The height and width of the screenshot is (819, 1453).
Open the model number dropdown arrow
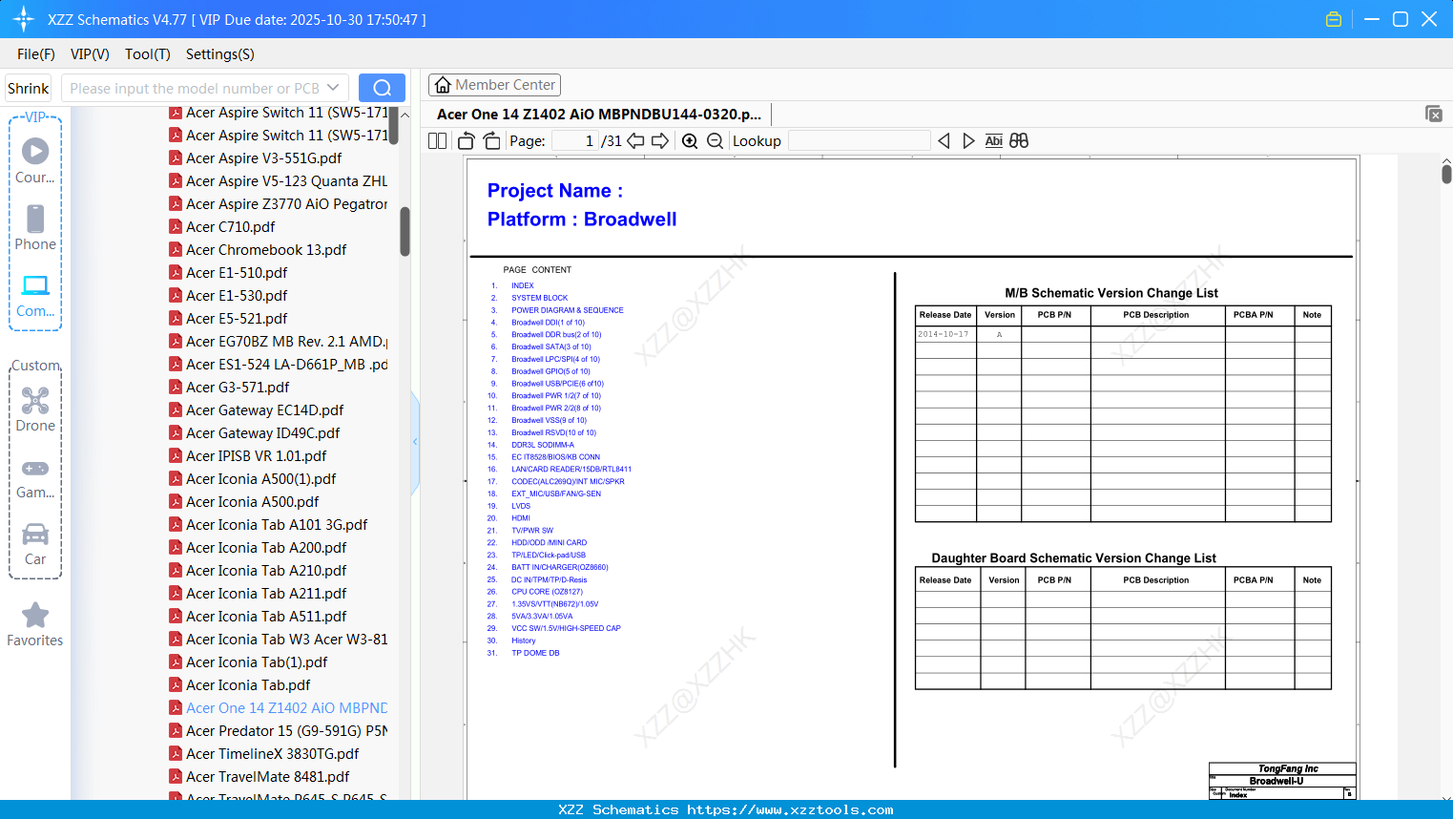333,88
